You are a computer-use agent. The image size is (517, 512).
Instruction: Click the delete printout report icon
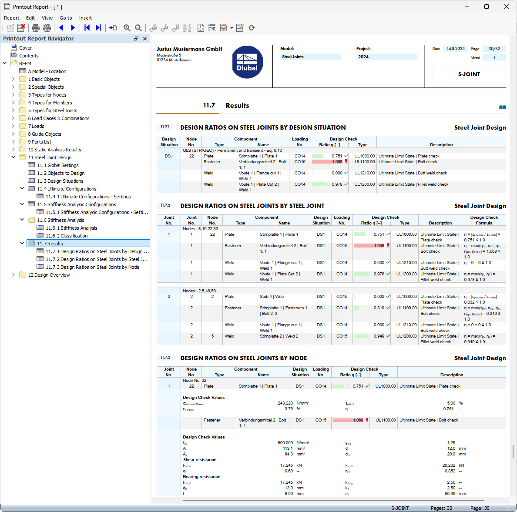coord(21,28)
